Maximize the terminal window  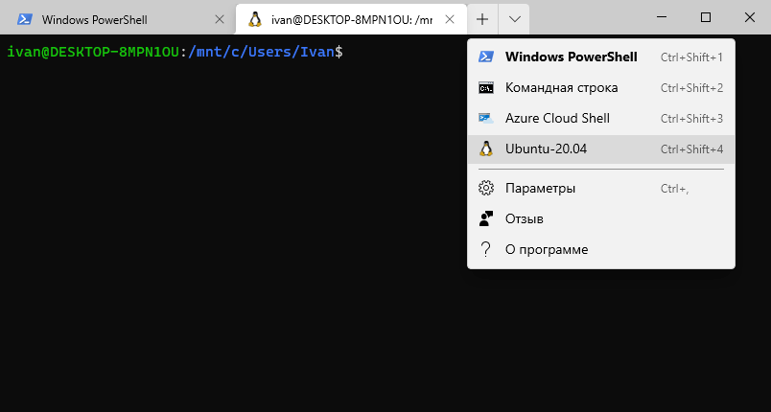pos(706,17)
